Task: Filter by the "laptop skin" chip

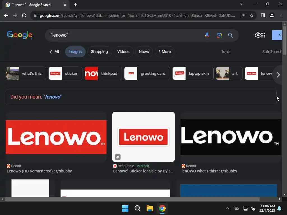Action: click(x=193, y=73)
